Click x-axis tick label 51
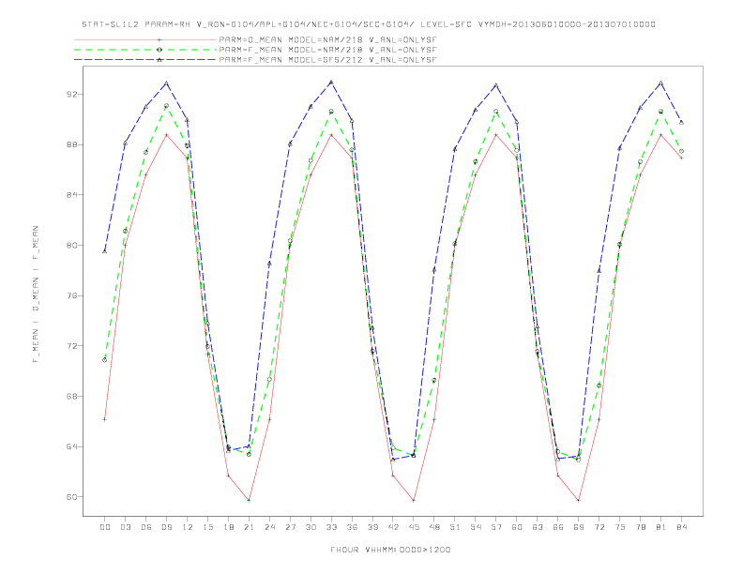The width and height of the screenshot is (743, 574). pos(455,527)
